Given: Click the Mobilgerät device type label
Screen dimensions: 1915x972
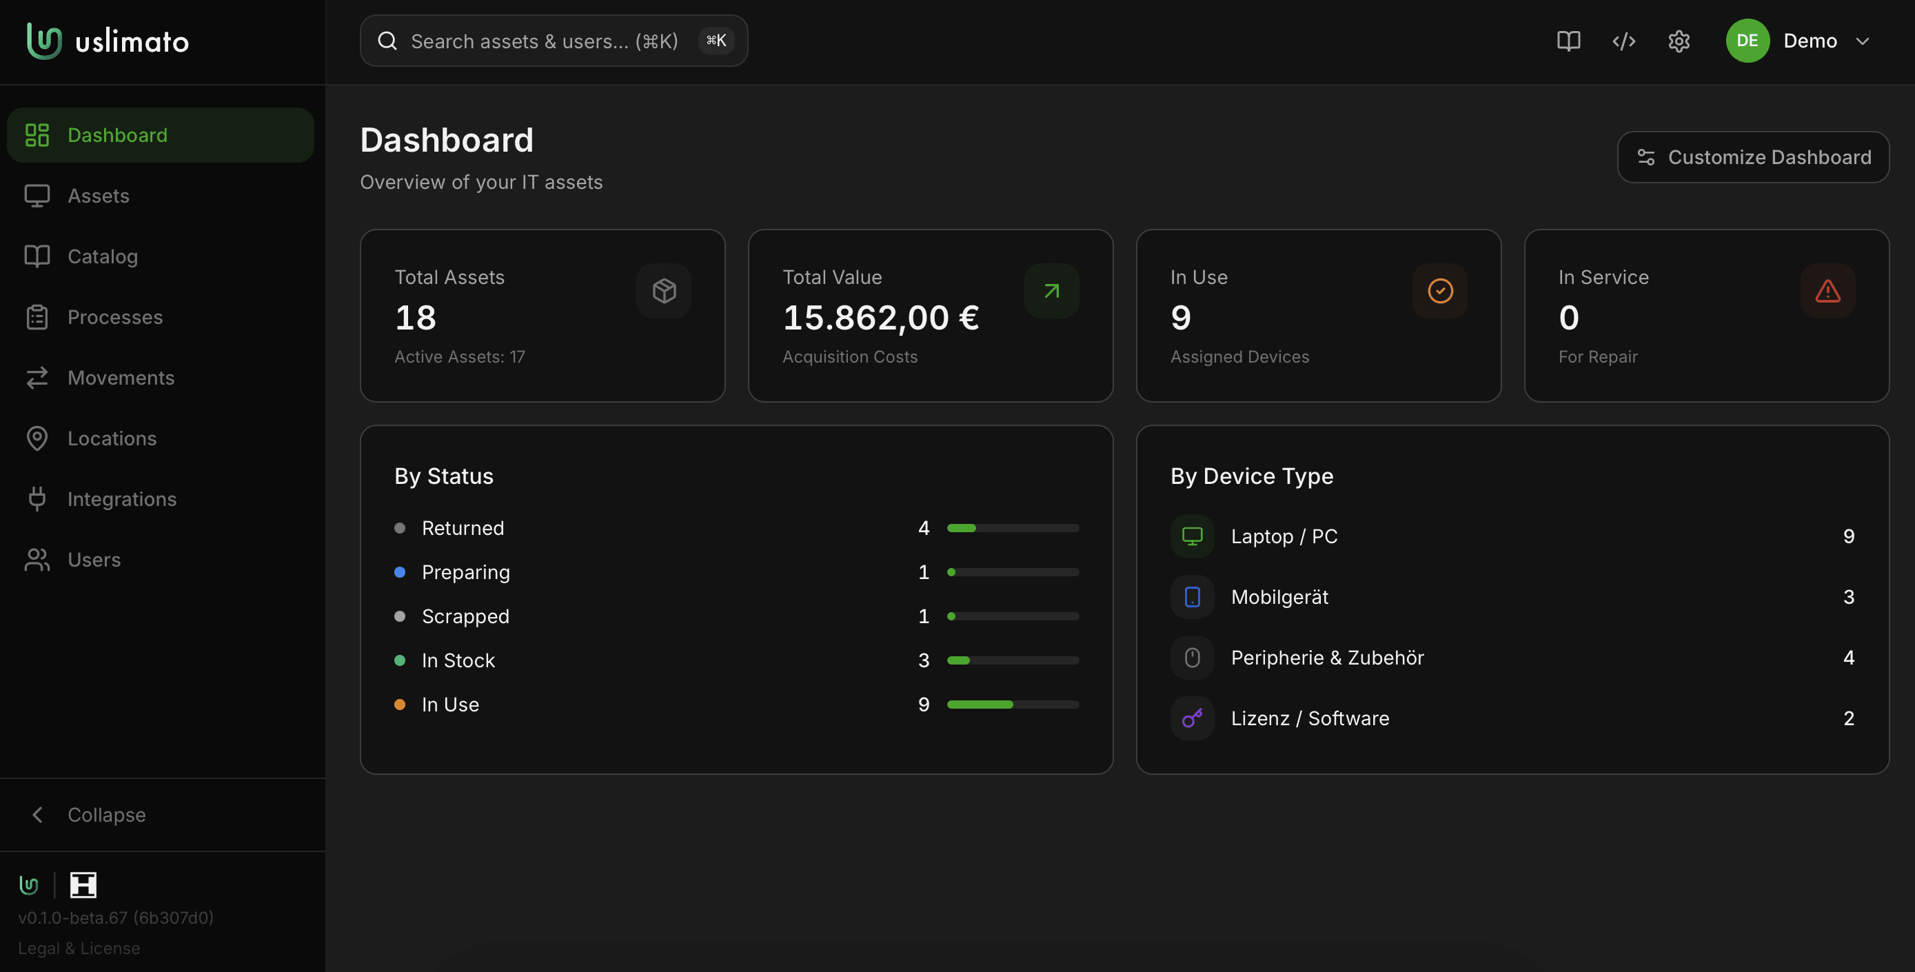Looking at the screenshot, I should (1279, 597).
